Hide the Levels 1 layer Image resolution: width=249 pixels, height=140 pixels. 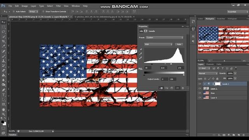[x=200, y=84]
